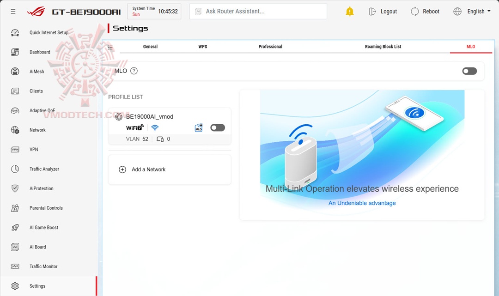
Task: Click the Network globe icon
Action: coord(15,130)
